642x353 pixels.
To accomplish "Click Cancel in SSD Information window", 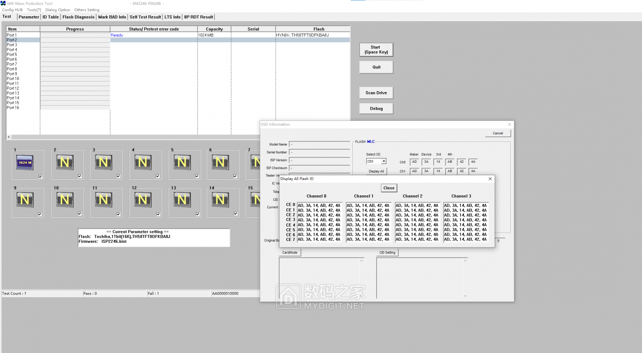I will pos(498,133).
